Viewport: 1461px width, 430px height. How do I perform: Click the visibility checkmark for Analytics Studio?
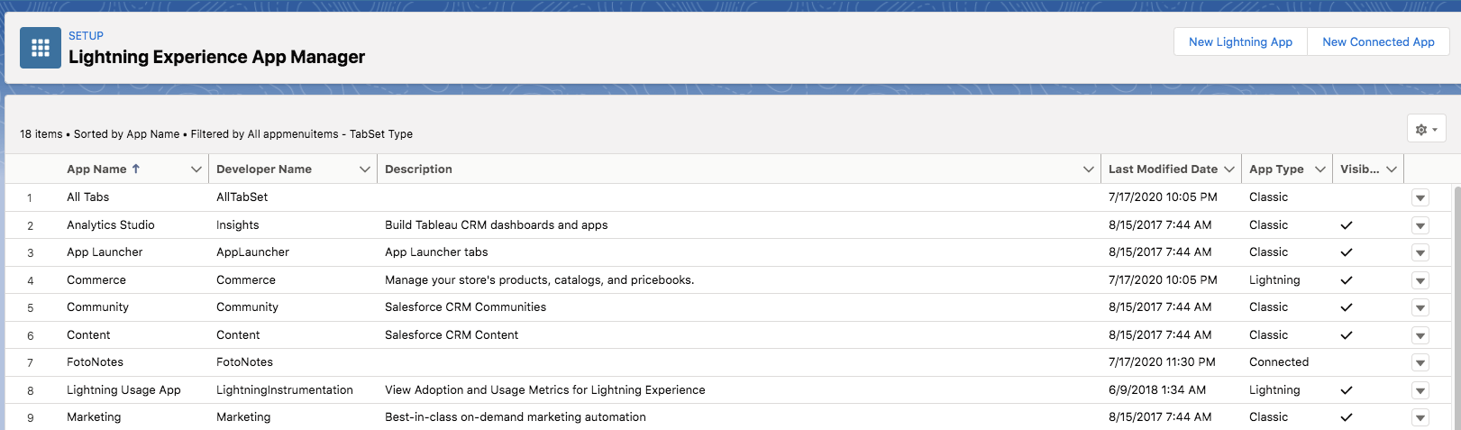(x=1347, y=225)
